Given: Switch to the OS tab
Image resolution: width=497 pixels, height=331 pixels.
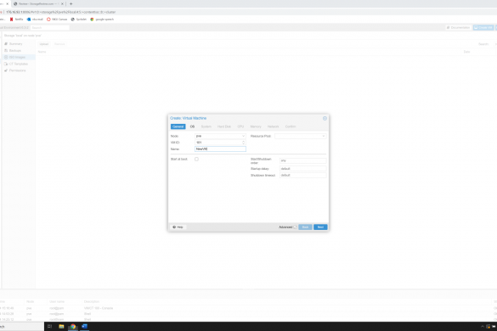Looking at the screenshot, I should click(192, 126).
